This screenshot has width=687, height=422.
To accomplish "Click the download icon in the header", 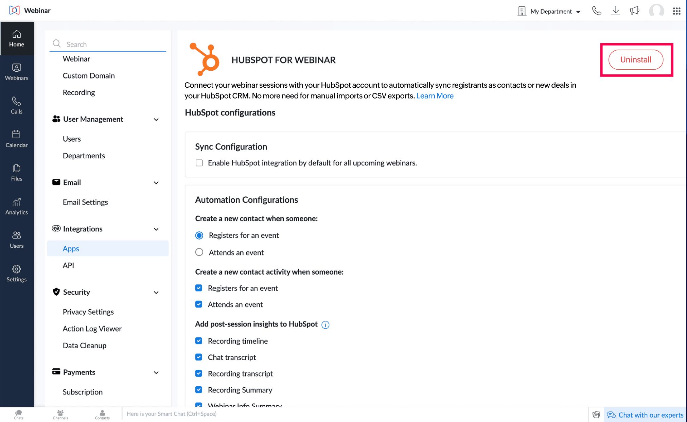I will pos(615,11).
